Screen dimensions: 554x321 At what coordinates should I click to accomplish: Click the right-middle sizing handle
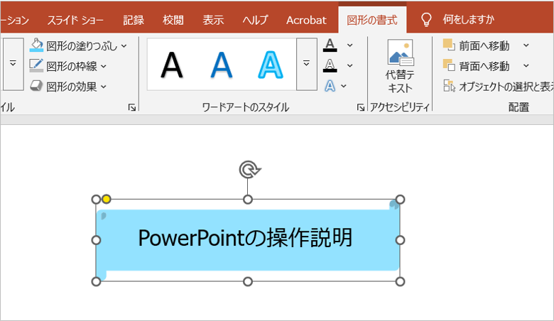tap(400, 240)
